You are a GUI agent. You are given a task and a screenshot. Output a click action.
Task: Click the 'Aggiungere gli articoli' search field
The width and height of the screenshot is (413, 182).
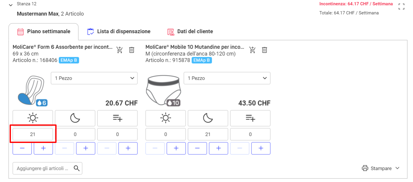(47, 168)
